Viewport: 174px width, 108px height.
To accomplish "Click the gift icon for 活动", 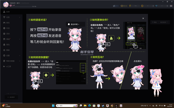I will [x=4, y=33].
